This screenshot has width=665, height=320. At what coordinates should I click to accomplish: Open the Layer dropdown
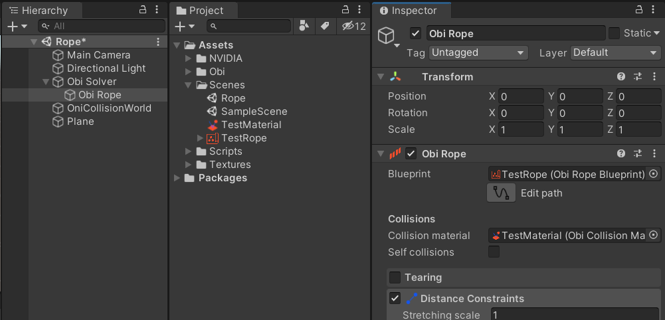pyautogui.click(x=615, y=52)
